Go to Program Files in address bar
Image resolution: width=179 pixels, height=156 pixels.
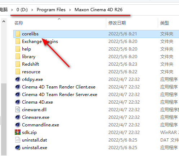point(51,10)
